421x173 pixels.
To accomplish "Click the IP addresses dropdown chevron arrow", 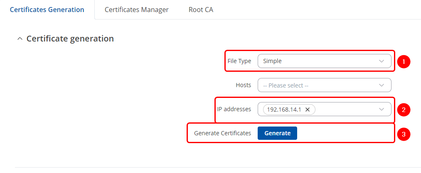I will pyautogui.click(x=382, y=110).
